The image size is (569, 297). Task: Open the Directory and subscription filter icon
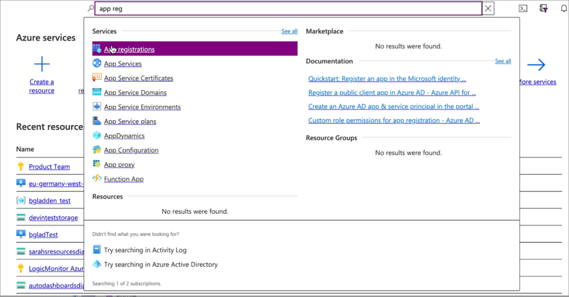[543, 8]
